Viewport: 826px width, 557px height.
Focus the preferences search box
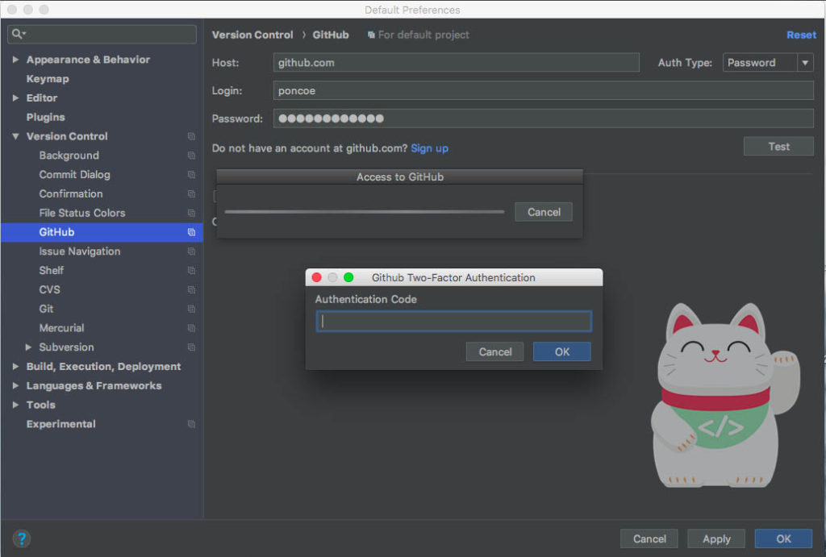coord(102,34)
